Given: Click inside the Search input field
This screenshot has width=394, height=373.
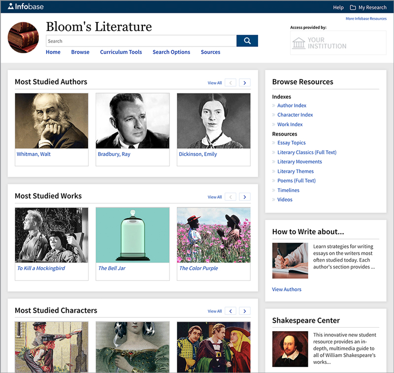Looking at the screenshot, I should tap(141, 41).
